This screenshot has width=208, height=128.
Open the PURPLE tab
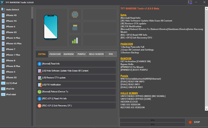pos(82,54)
